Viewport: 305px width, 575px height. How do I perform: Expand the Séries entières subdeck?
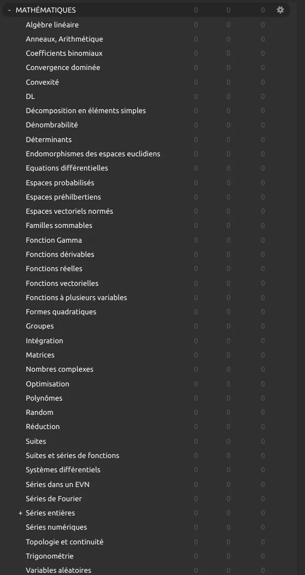click(x=21, y=513)
